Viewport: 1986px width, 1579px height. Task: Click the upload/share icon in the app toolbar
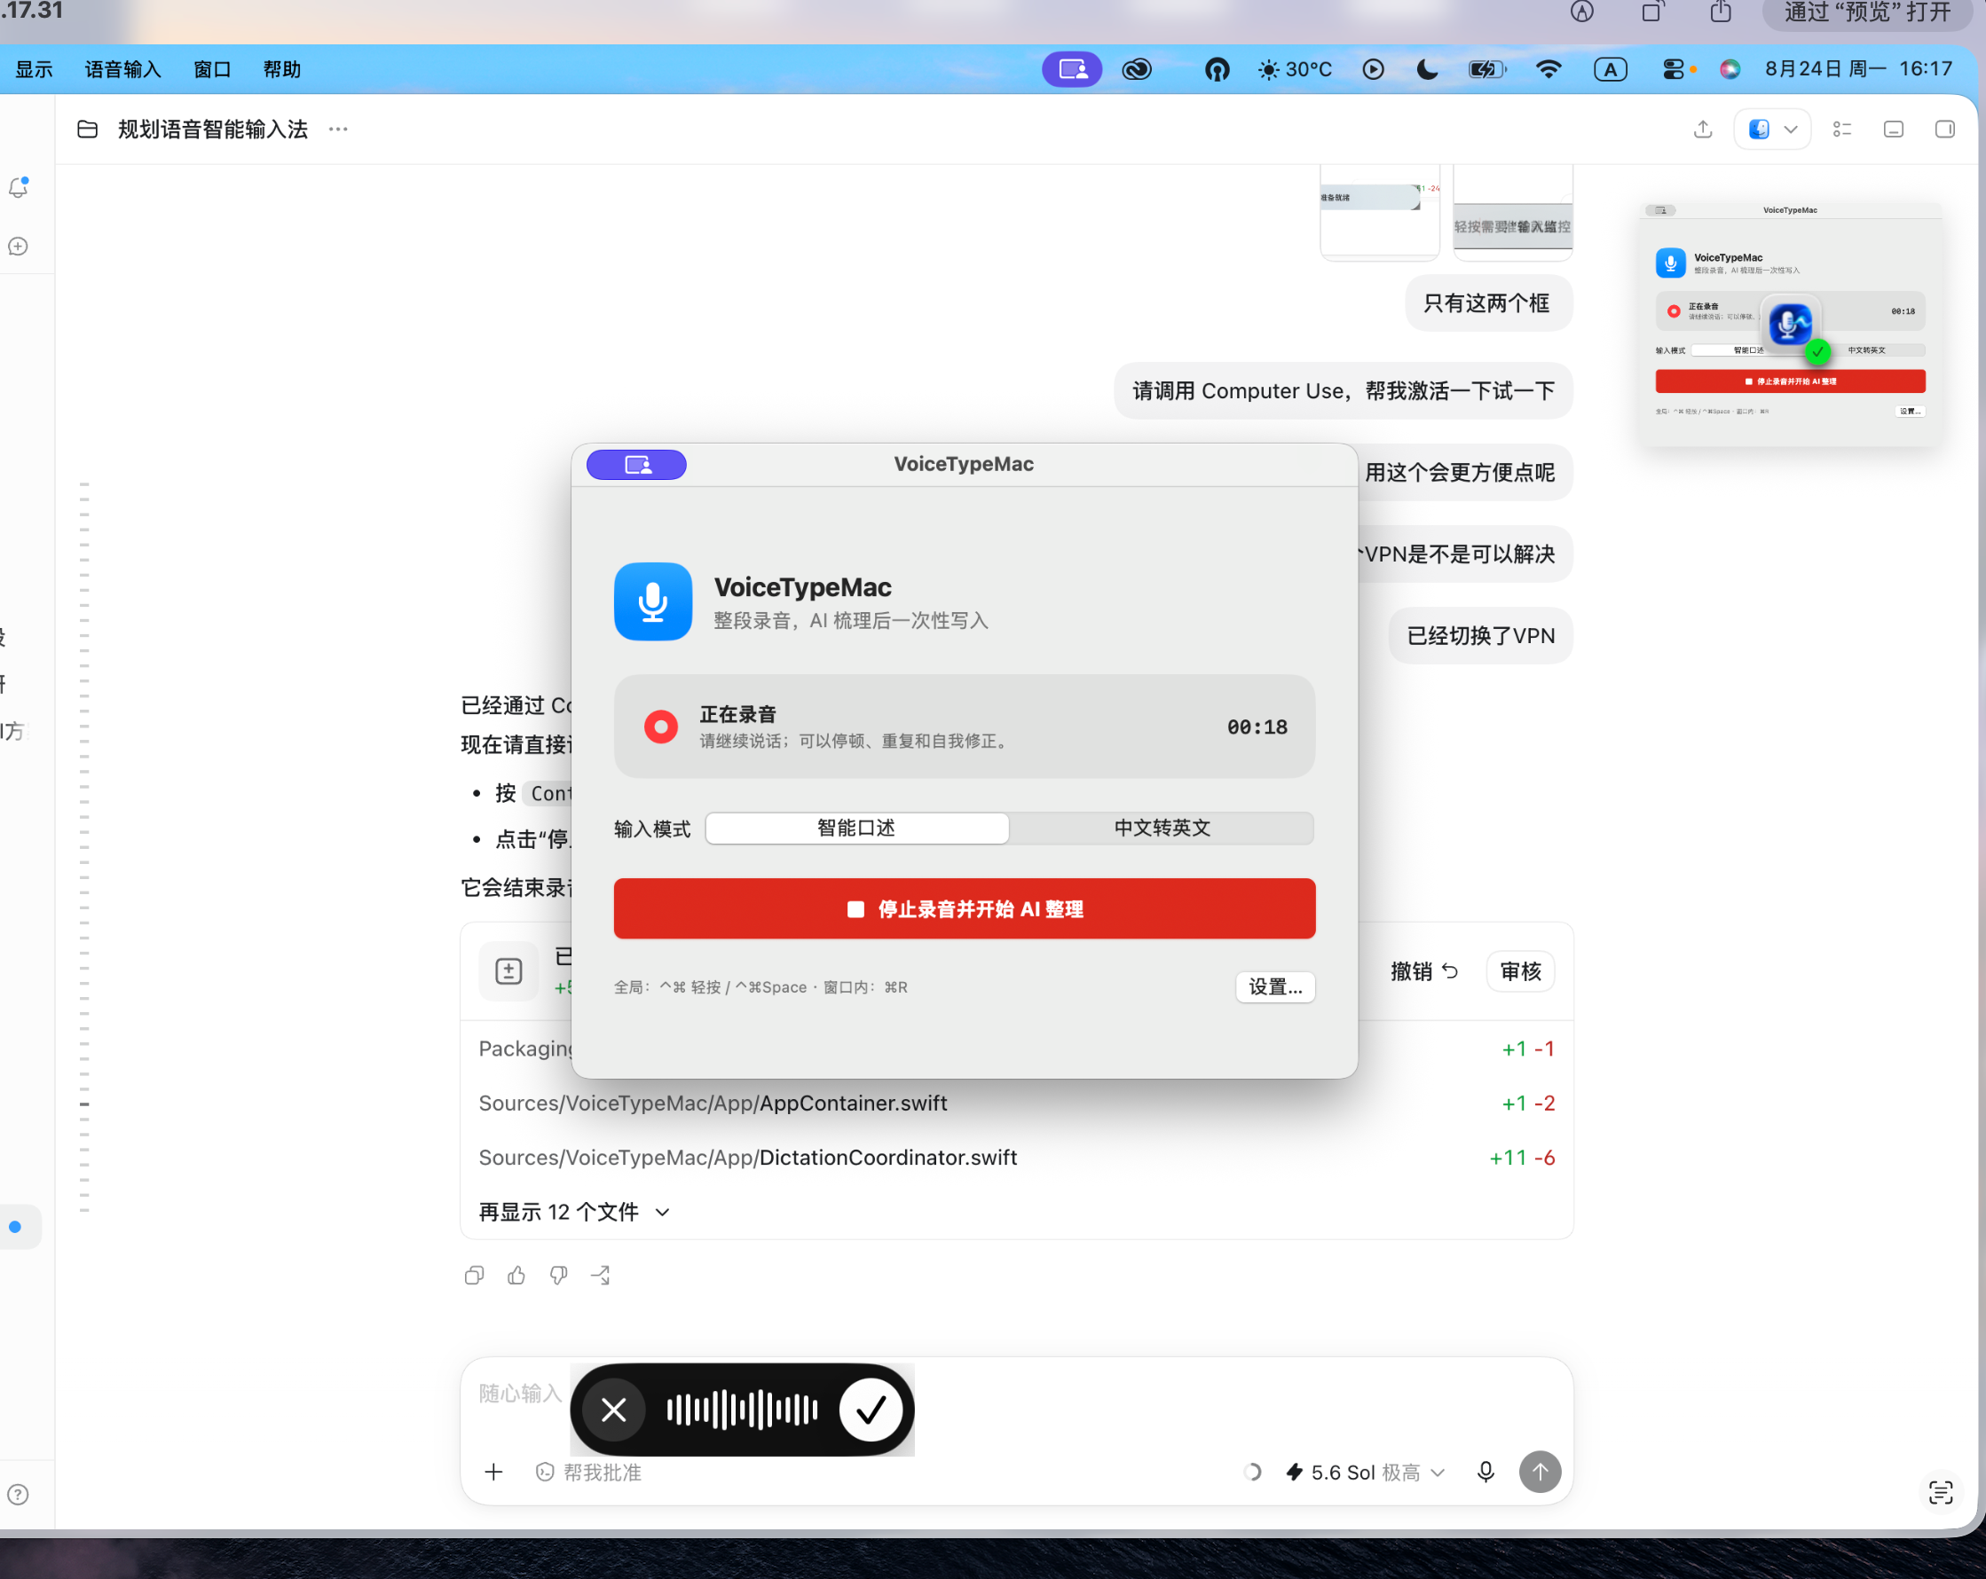pyautogui.click(x=1702, y=129)
